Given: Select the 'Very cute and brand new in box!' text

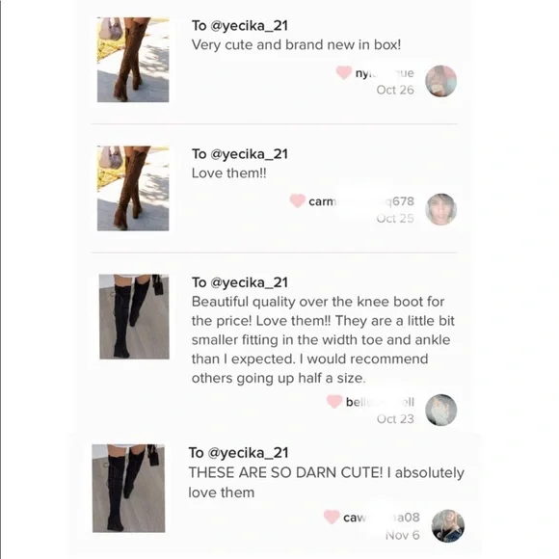Looking at the screenshot, I should 296,45.
